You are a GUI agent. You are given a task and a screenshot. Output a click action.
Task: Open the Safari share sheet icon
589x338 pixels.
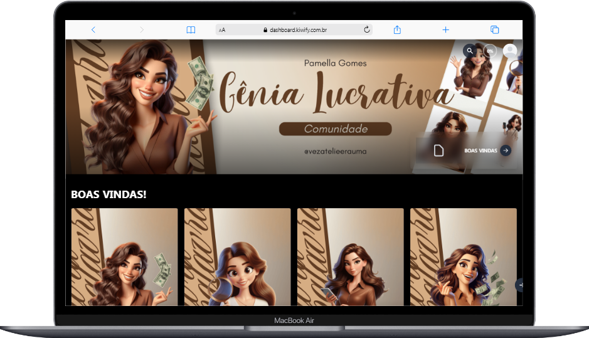[x=397, y=29]
